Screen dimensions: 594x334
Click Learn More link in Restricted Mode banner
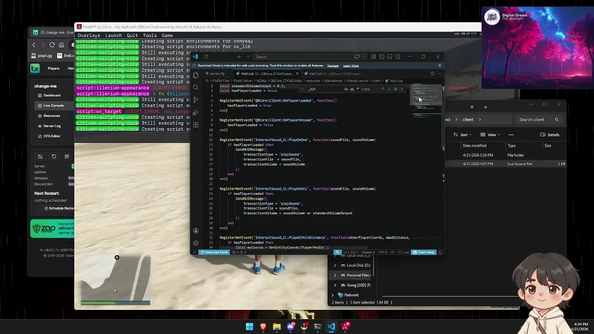pyautogui.click(x=351, y=65)
